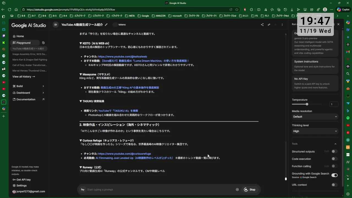Viewport: 352px width, 198px height.
Task: Open the browser home page
Action: click(x=16, y=9)
